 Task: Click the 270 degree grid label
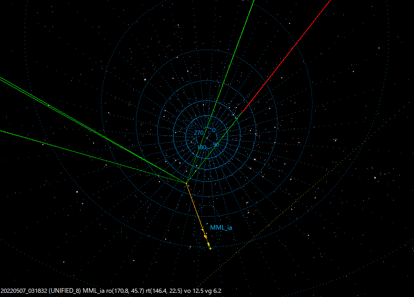pos(199,133)
